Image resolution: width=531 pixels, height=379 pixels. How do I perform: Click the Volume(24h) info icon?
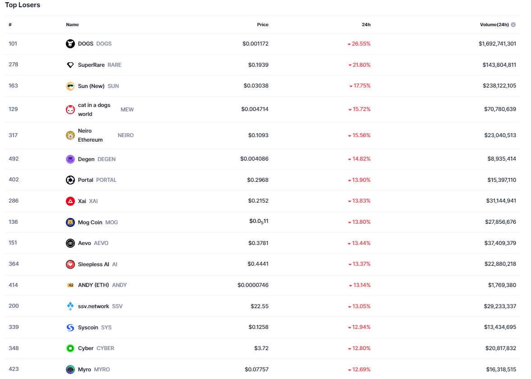pyautogui.click(x=513, y=25)
